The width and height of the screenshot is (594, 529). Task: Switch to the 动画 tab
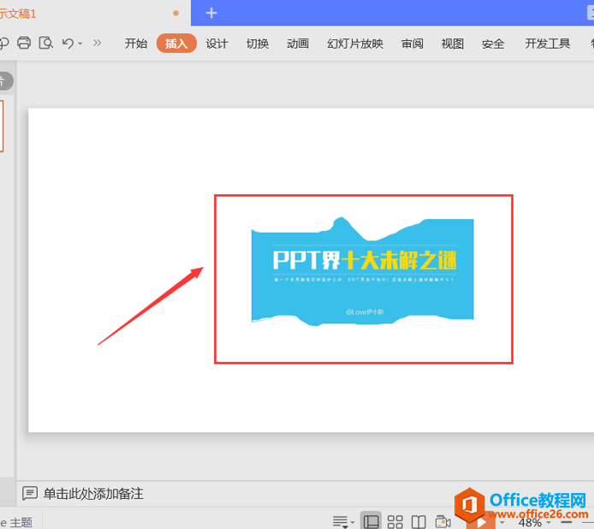point(298,44)
